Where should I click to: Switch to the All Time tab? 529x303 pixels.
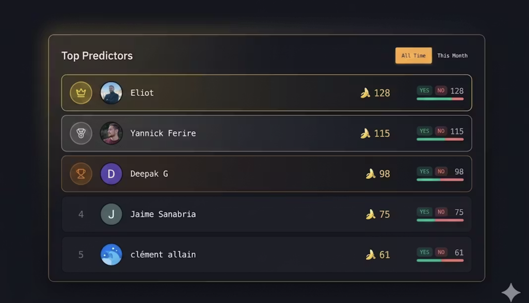(x=413, y=56)
